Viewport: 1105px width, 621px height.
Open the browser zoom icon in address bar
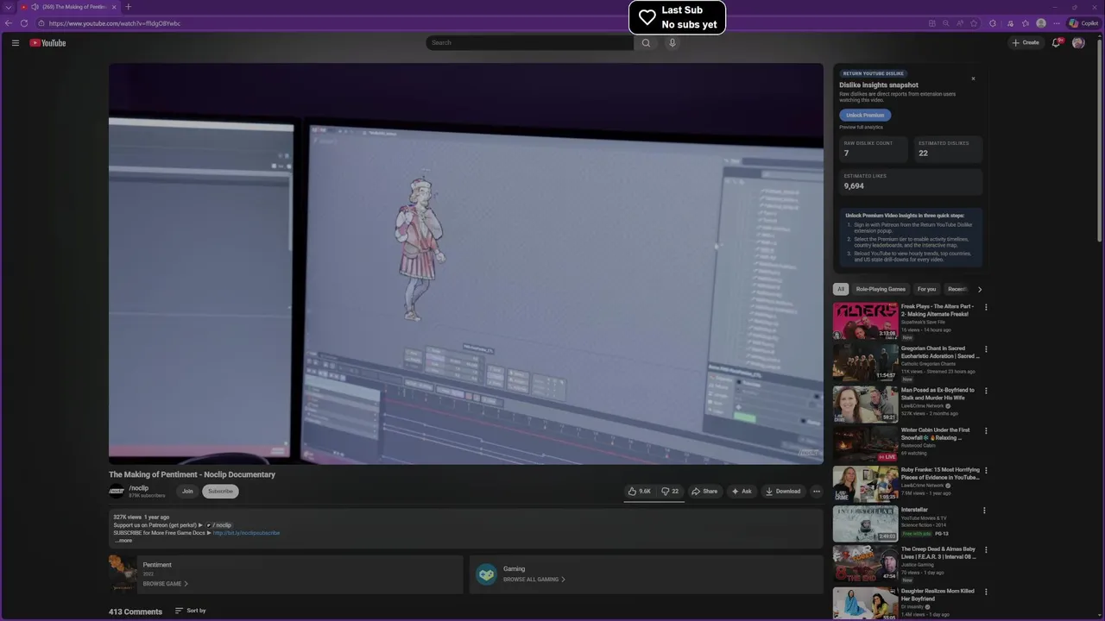click(946, 23)
